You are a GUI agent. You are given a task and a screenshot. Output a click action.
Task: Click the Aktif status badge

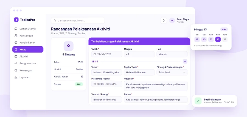click(x=79, y=84)
